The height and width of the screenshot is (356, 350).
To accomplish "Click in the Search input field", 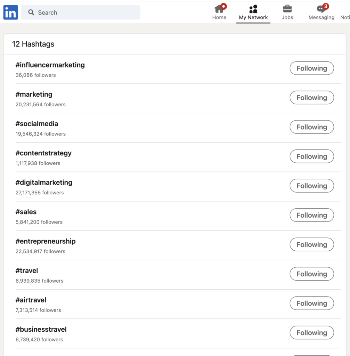I will (87, 13).
